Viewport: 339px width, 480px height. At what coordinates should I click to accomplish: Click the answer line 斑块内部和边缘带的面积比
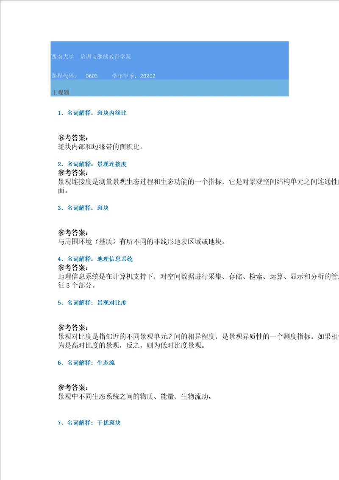(x=101, y=147)
